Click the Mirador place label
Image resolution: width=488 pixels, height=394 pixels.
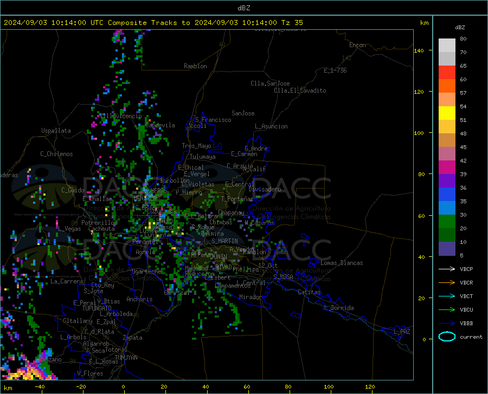click(x=250, y=297)
